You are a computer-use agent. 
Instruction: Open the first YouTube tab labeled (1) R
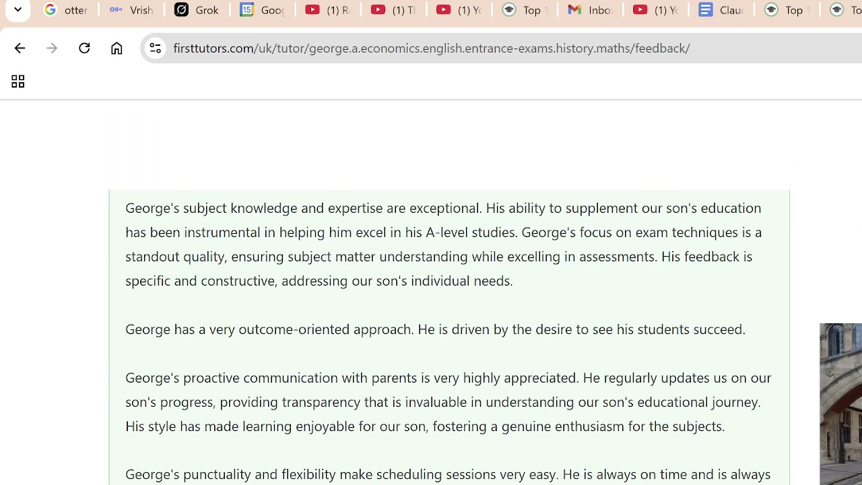328,10
